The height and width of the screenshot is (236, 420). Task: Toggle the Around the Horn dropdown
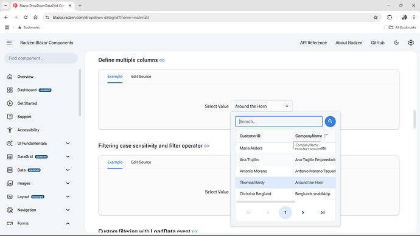(261, 106)
